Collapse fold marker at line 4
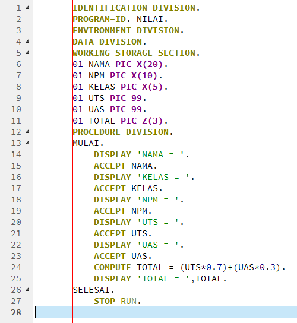The height and width of the screenshot is (323, 297). 27,42
